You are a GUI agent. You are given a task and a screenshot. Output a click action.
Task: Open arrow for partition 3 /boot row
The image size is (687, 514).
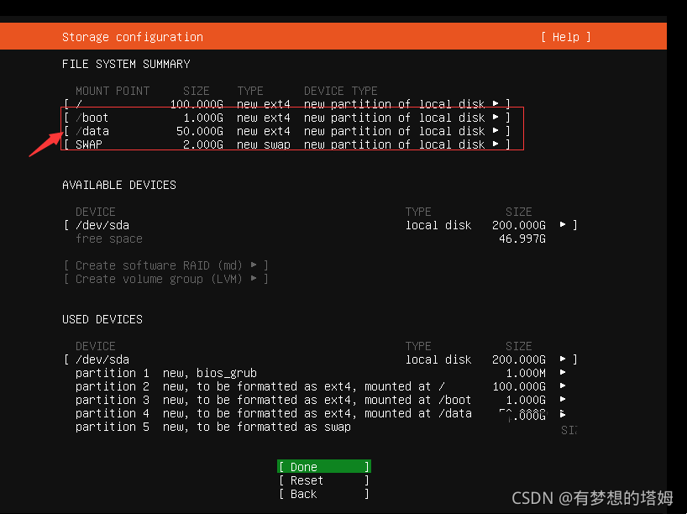pyautogui.click(x=563, y=400)
